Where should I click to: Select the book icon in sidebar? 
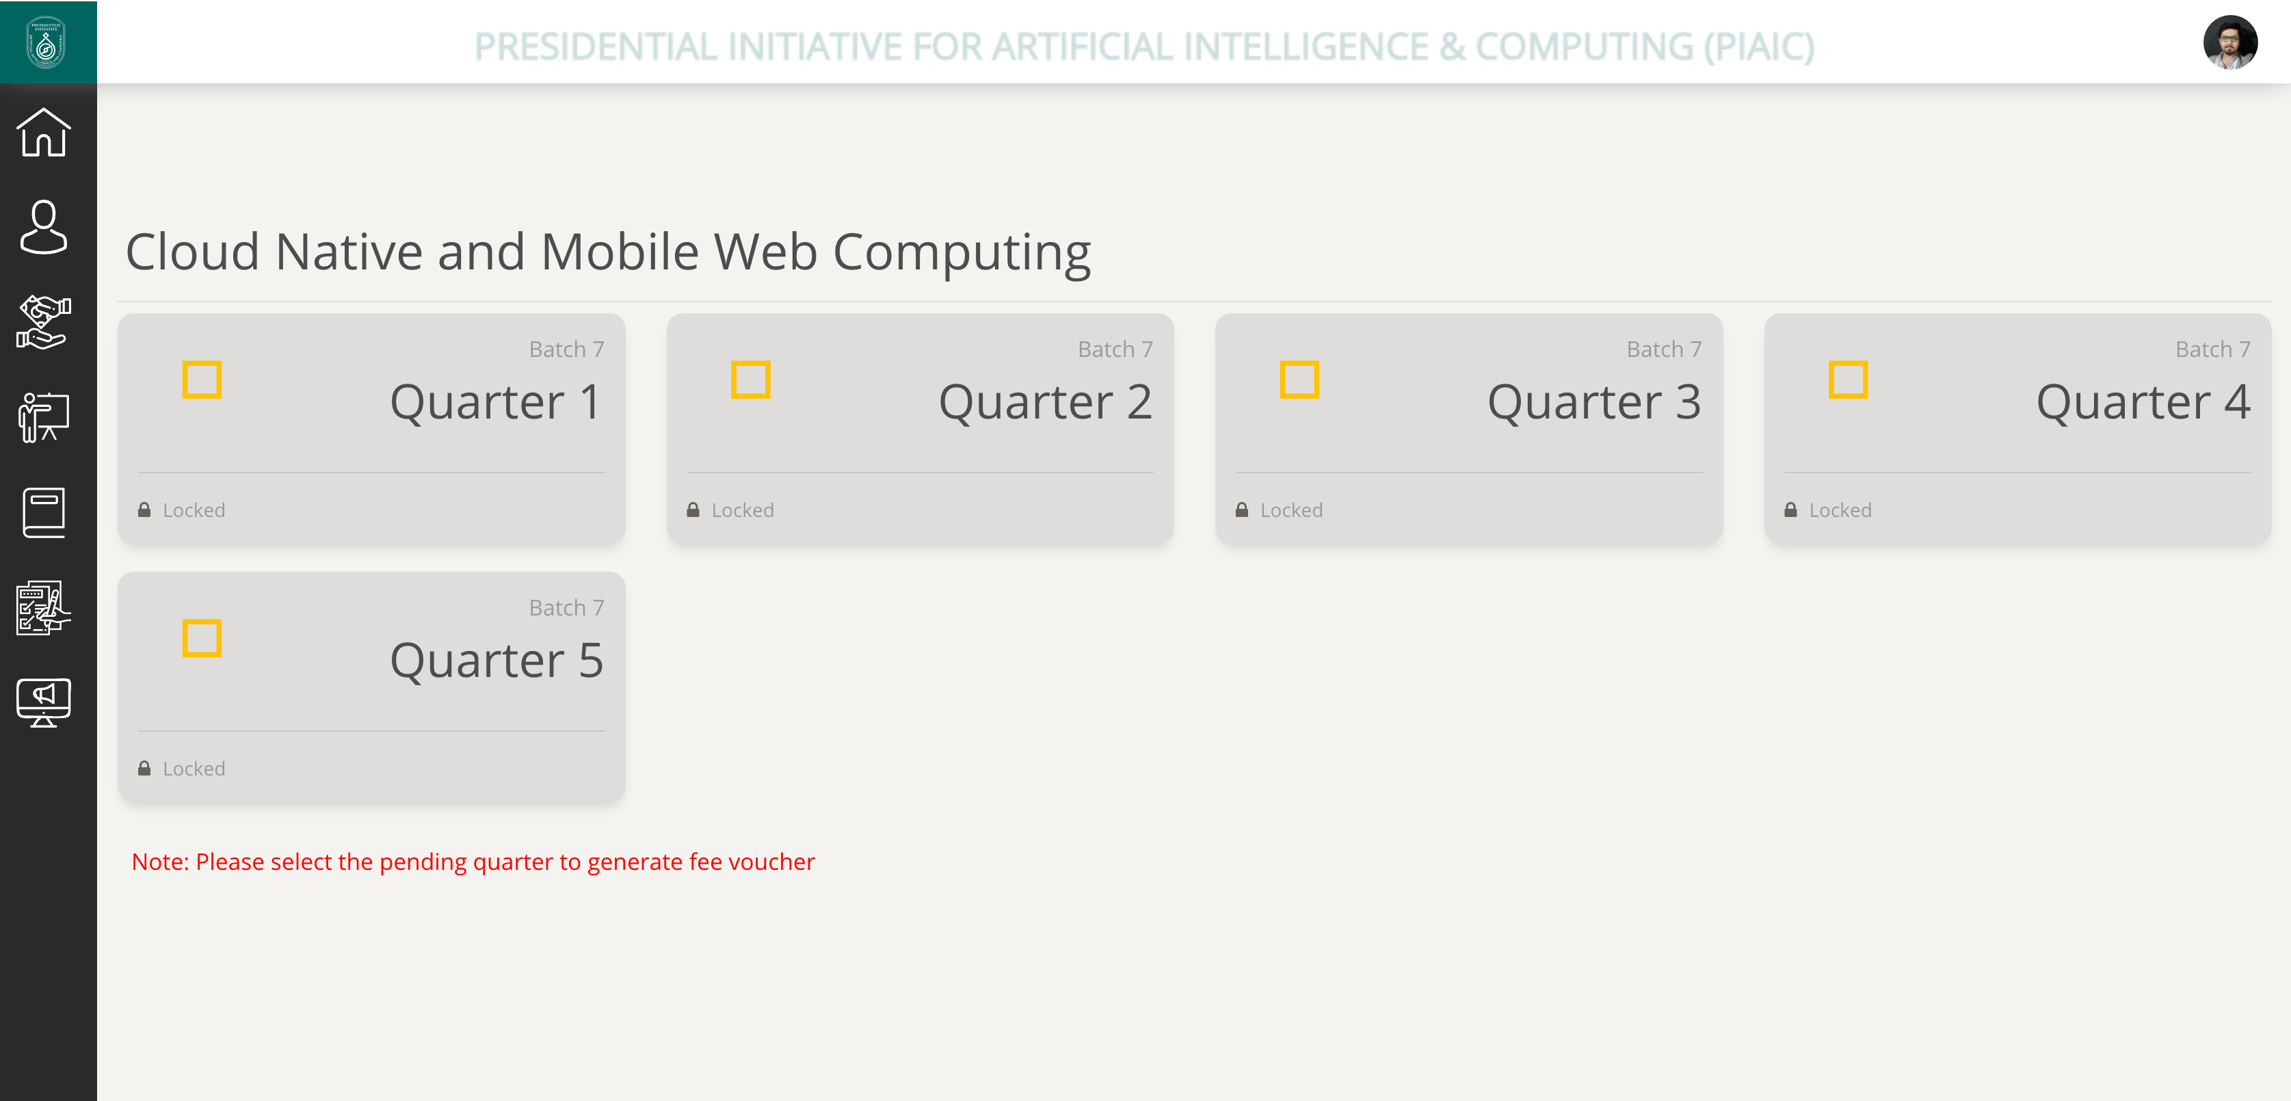pos(44,512)
